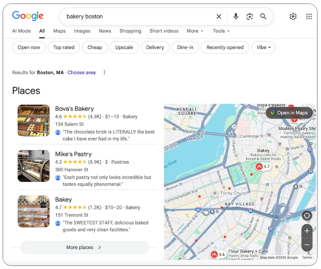Switch to the Shopping tab
Viewport: 321px width, 269px height.
[130, 31]
